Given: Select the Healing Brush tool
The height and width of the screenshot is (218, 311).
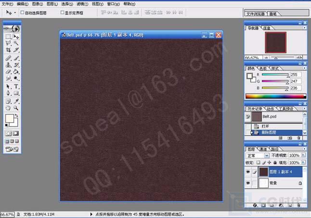Looking at the screenshot, I should click(8, 58).
